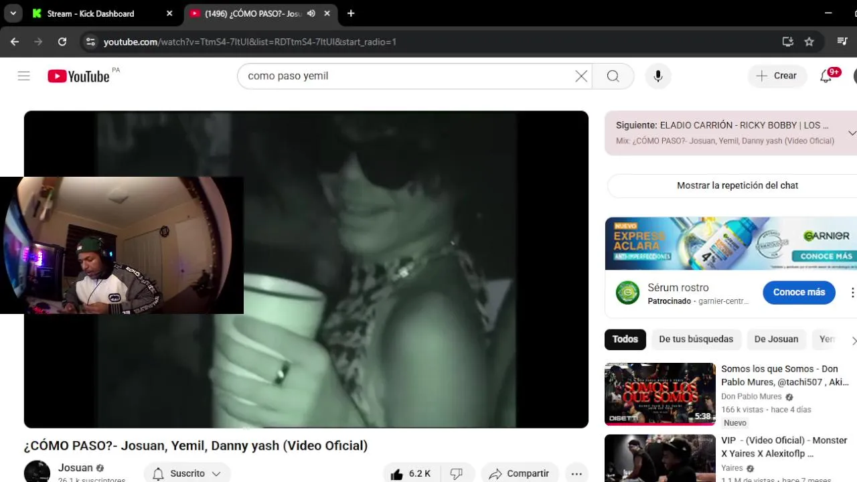Open a new browser tab

tap(351, 13)
